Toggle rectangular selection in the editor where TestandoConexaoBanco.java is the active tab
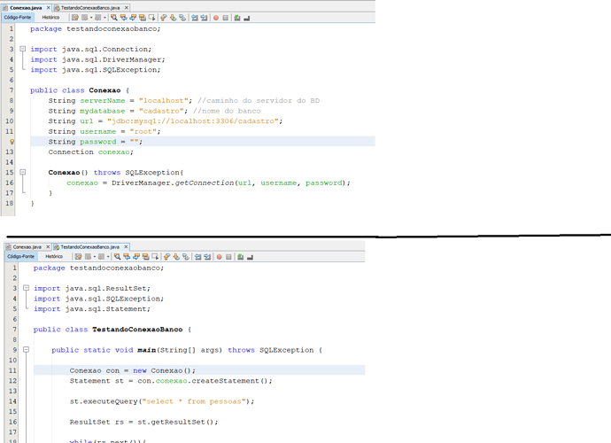This screenshot has width=611, height=443. (155, 257)
